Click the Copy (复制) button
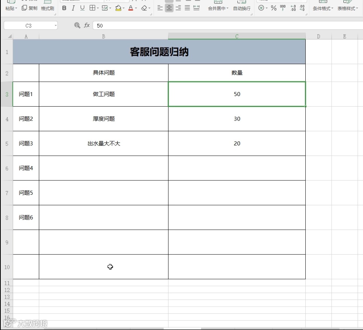 coord(29,8)
